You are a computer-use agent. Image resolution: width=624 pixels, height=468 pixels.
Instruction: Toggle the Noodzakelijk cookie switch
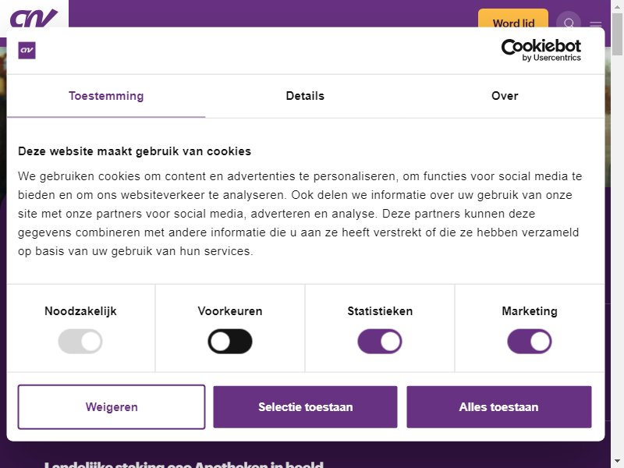click(x=80, y=341)
